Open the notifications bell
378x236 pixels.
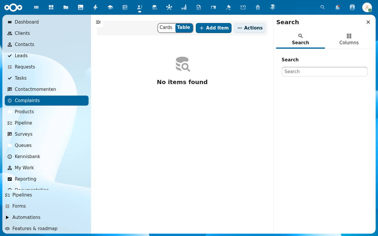click(338, 7)
